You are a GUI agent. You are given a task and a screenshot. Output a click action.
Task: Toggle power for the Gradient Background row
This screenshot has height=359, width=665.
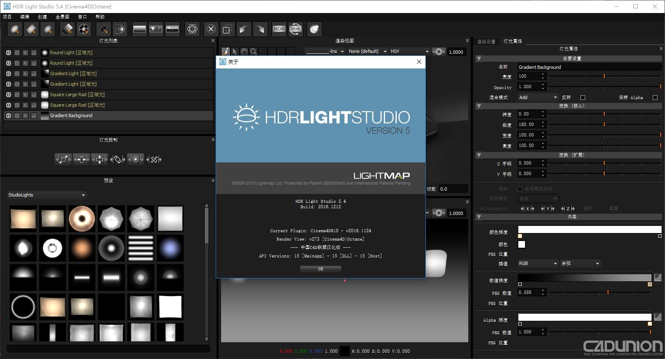[x=8, y=115]
